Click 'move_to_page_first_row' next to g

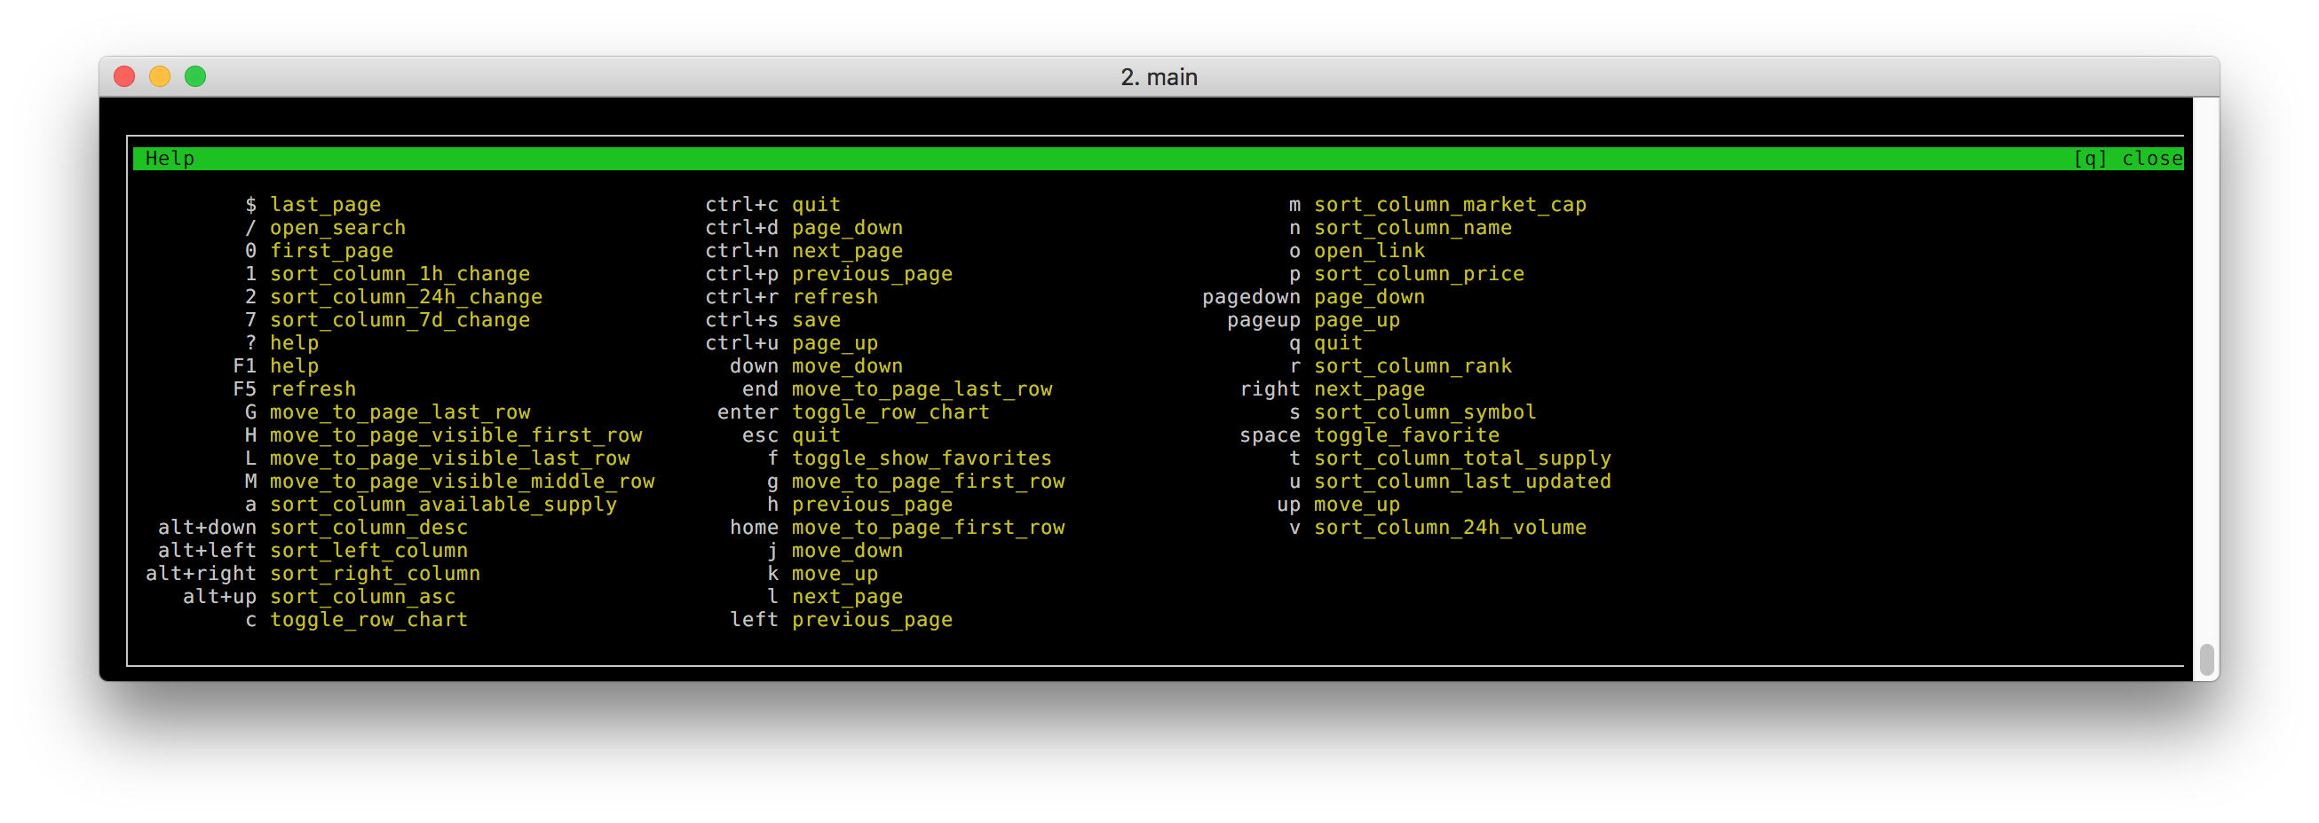click(928, 482)
